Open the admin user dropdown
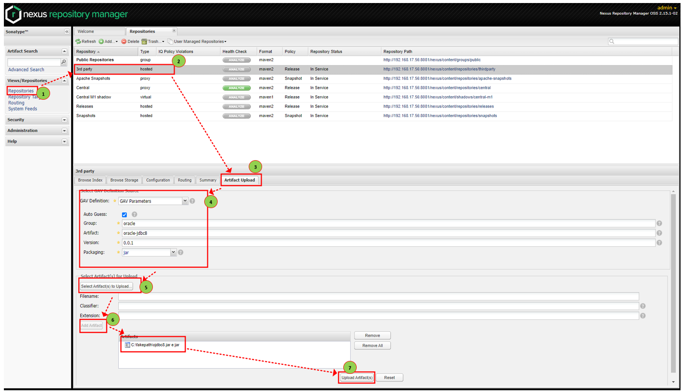687x392 pixels. click(x=667, y=8)
